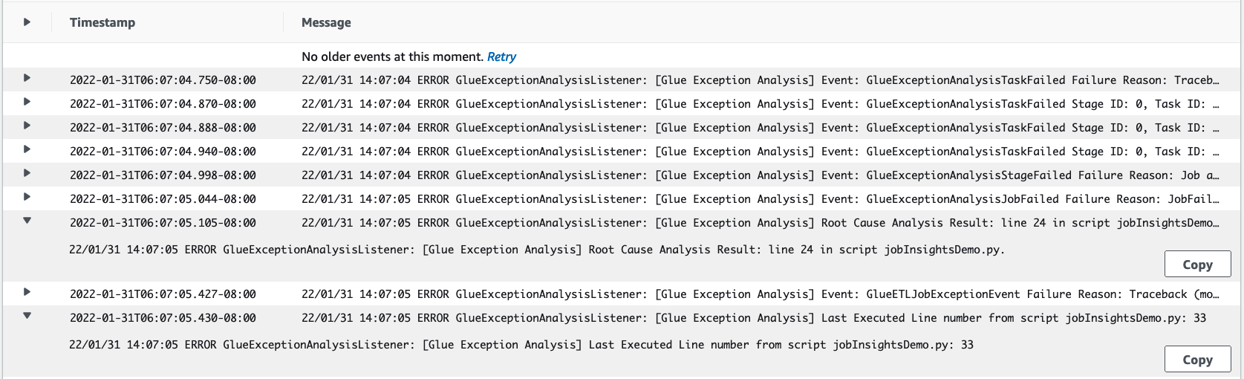The width and height of the screenshot is (1244, 379).
Task: Click timestamp 2022-01-31T06:07:05.427-08:00
Action: [x=163, y=294]
